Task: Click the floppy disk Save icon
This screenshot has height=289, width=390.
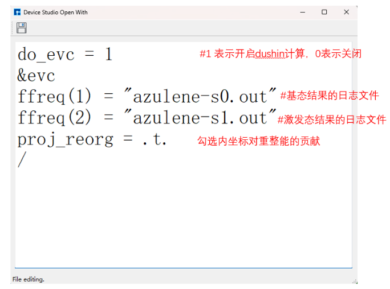Action: 22,28
